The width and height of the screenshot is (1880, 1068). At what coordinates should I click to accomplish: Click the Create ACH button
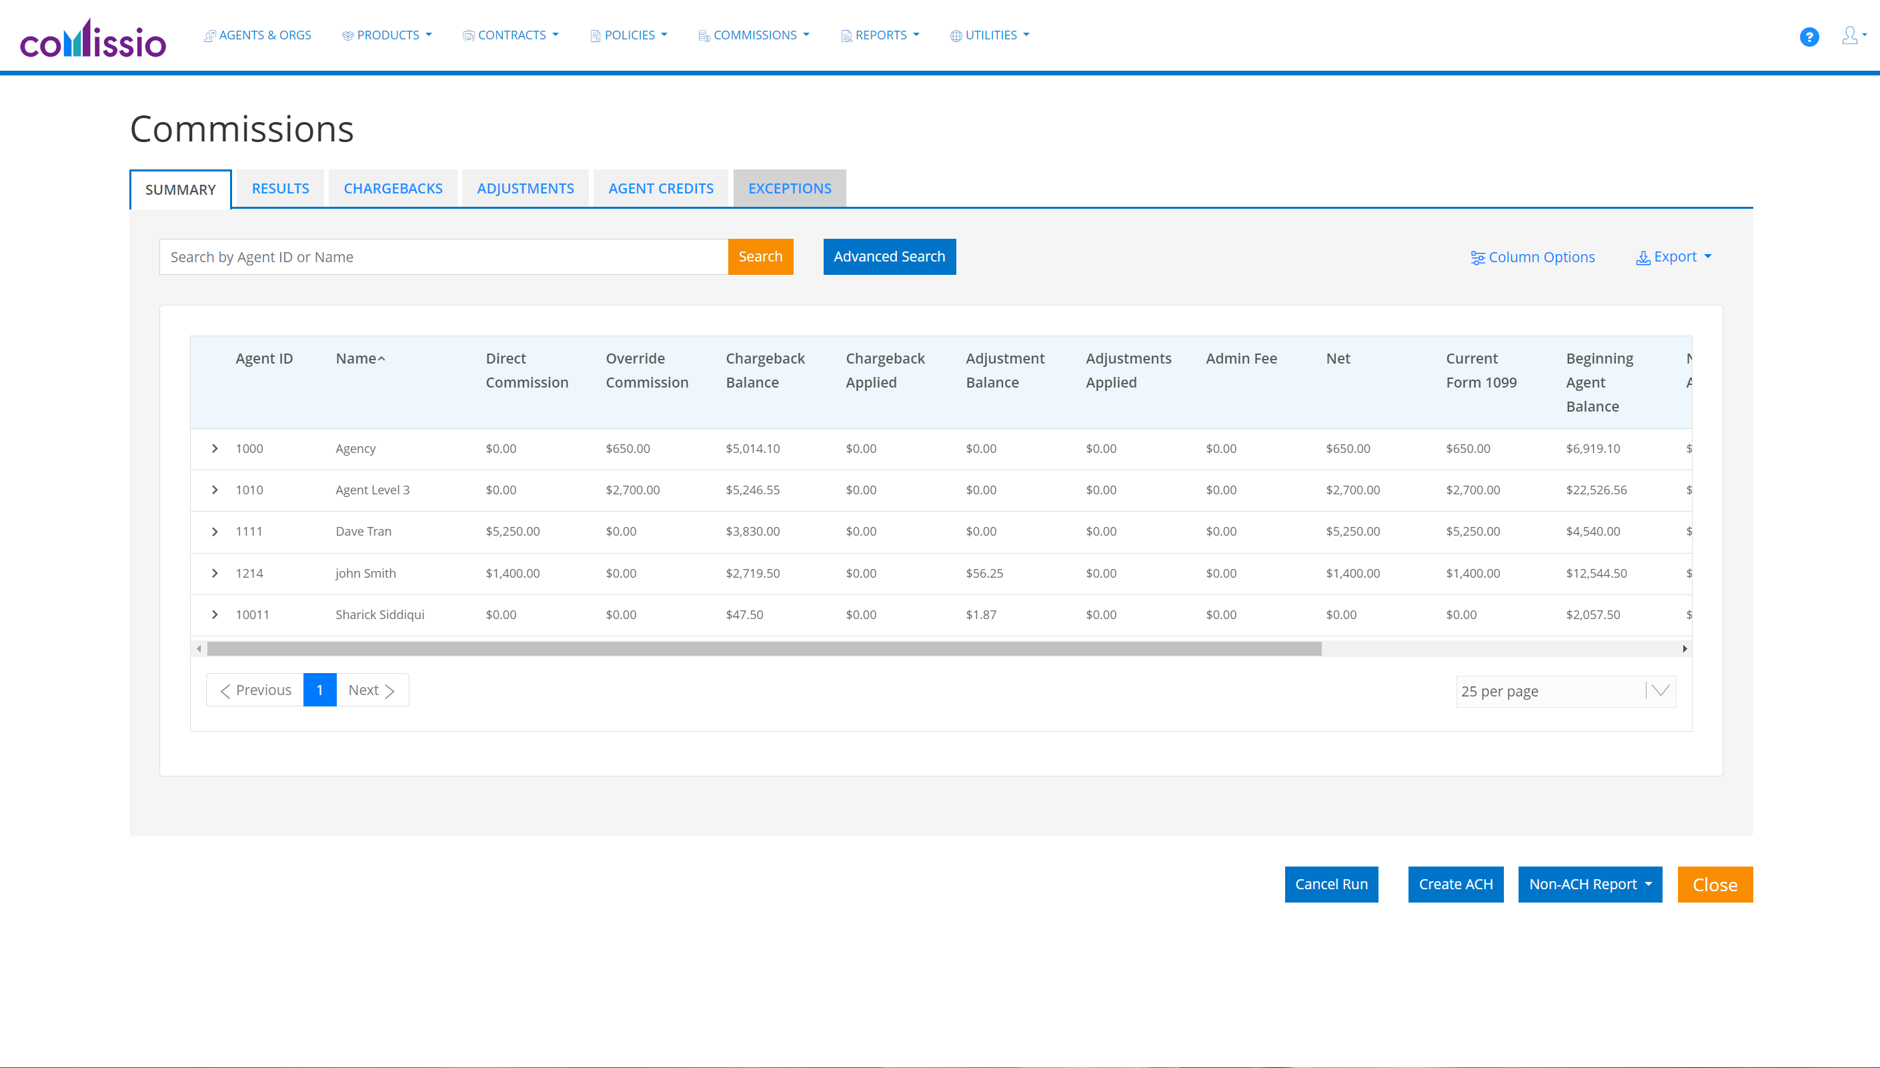pos(1455,884)
